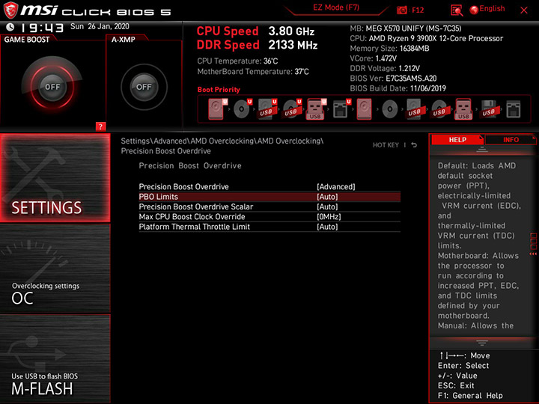
Task: Open the M-FLASH section
Action: click(55, 358)
